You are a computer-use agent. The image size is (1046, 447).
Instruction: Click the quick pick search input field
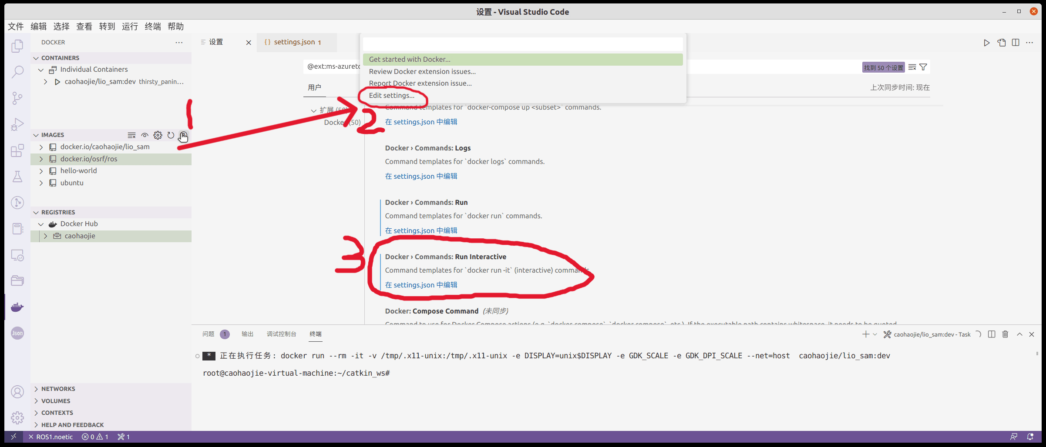click(x=523, y=44)
